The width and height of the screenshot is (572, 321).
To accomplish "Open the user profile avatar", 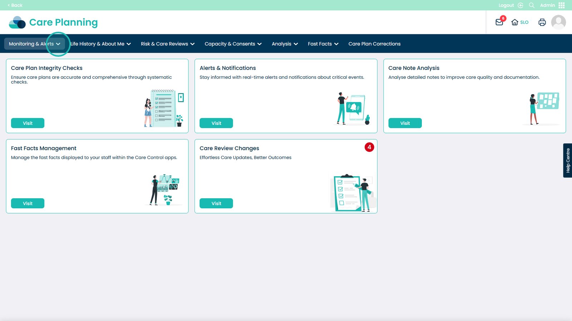I will 558,22.
